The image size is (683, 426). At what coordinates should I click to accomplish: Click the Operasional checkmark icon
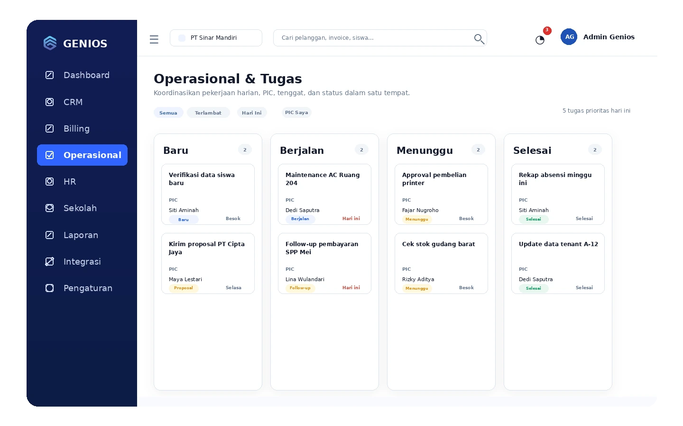click(x=49, y=155)
